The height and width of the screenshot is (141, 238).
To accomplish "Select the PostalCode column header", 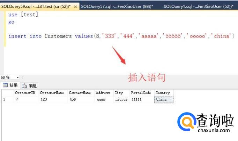I will [142, 93].
